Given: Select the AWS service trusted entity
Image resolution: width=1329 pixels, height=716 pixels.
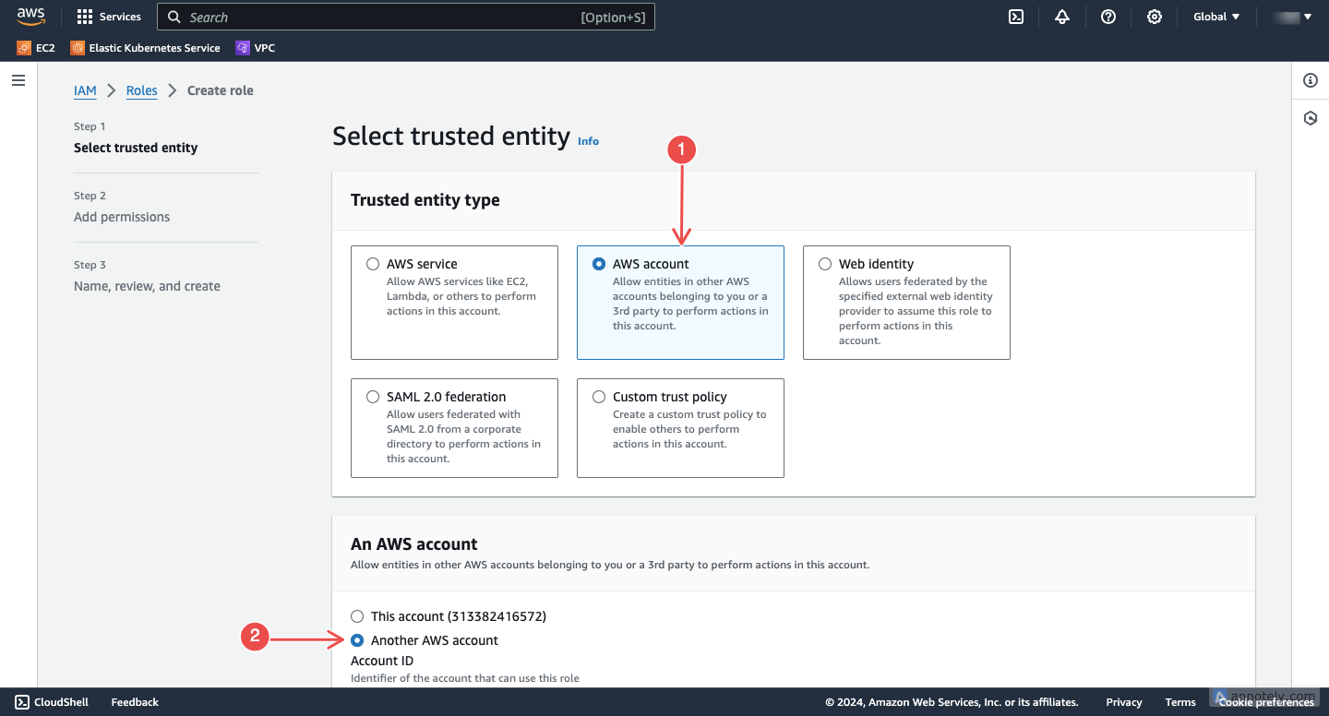Looking at the screenshot, I should (x=373, y=263).
